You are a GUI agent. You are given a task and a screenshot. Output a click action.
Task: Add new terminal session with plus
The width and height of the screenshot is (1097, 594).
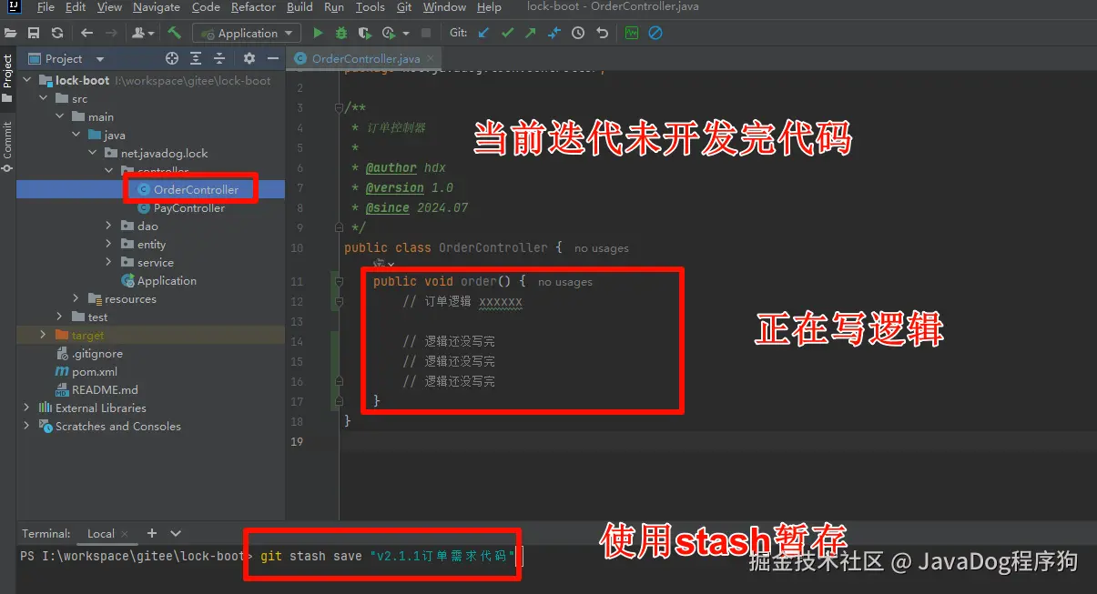[x=152, y=533]
